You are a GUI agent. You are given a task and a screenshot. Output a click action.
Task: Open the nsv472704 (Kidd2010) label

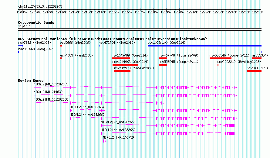117,43
